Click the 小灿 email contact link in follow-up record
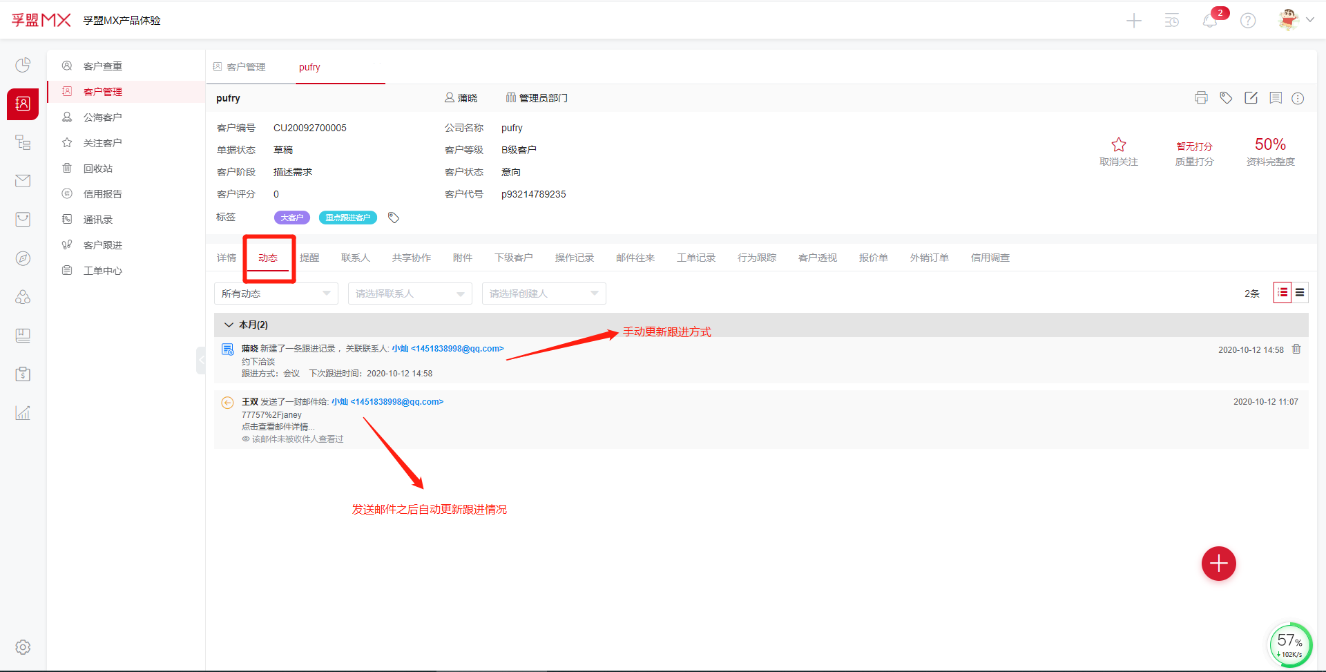The image size is (1326, 672). (448, 349)
